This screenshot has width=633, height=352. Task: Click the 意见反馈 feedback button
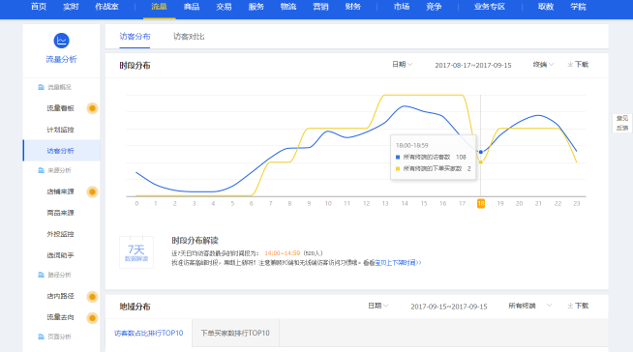(x=622, y=123)
